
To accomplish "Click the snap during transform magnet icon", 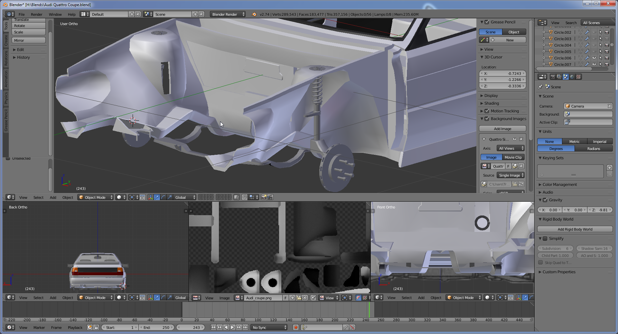I will point(245,198).
